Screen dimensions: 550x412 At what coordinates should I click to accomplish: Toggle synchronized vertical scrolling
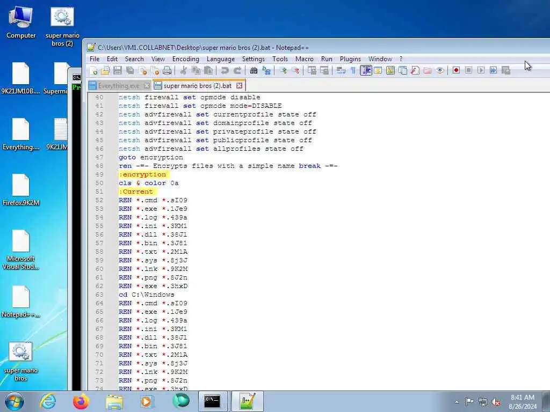point(312,70)
